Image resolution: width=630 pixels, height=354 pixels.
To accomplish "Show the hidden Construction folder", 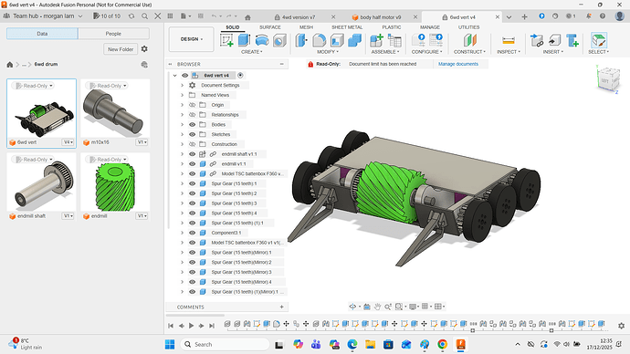I will 192,144.
